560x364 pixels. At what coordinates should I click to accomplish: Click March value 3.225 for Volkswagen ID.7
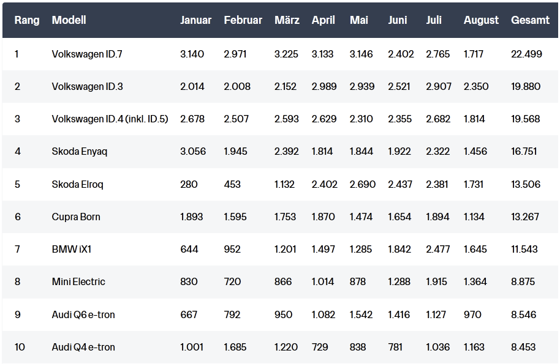[286, 54]
